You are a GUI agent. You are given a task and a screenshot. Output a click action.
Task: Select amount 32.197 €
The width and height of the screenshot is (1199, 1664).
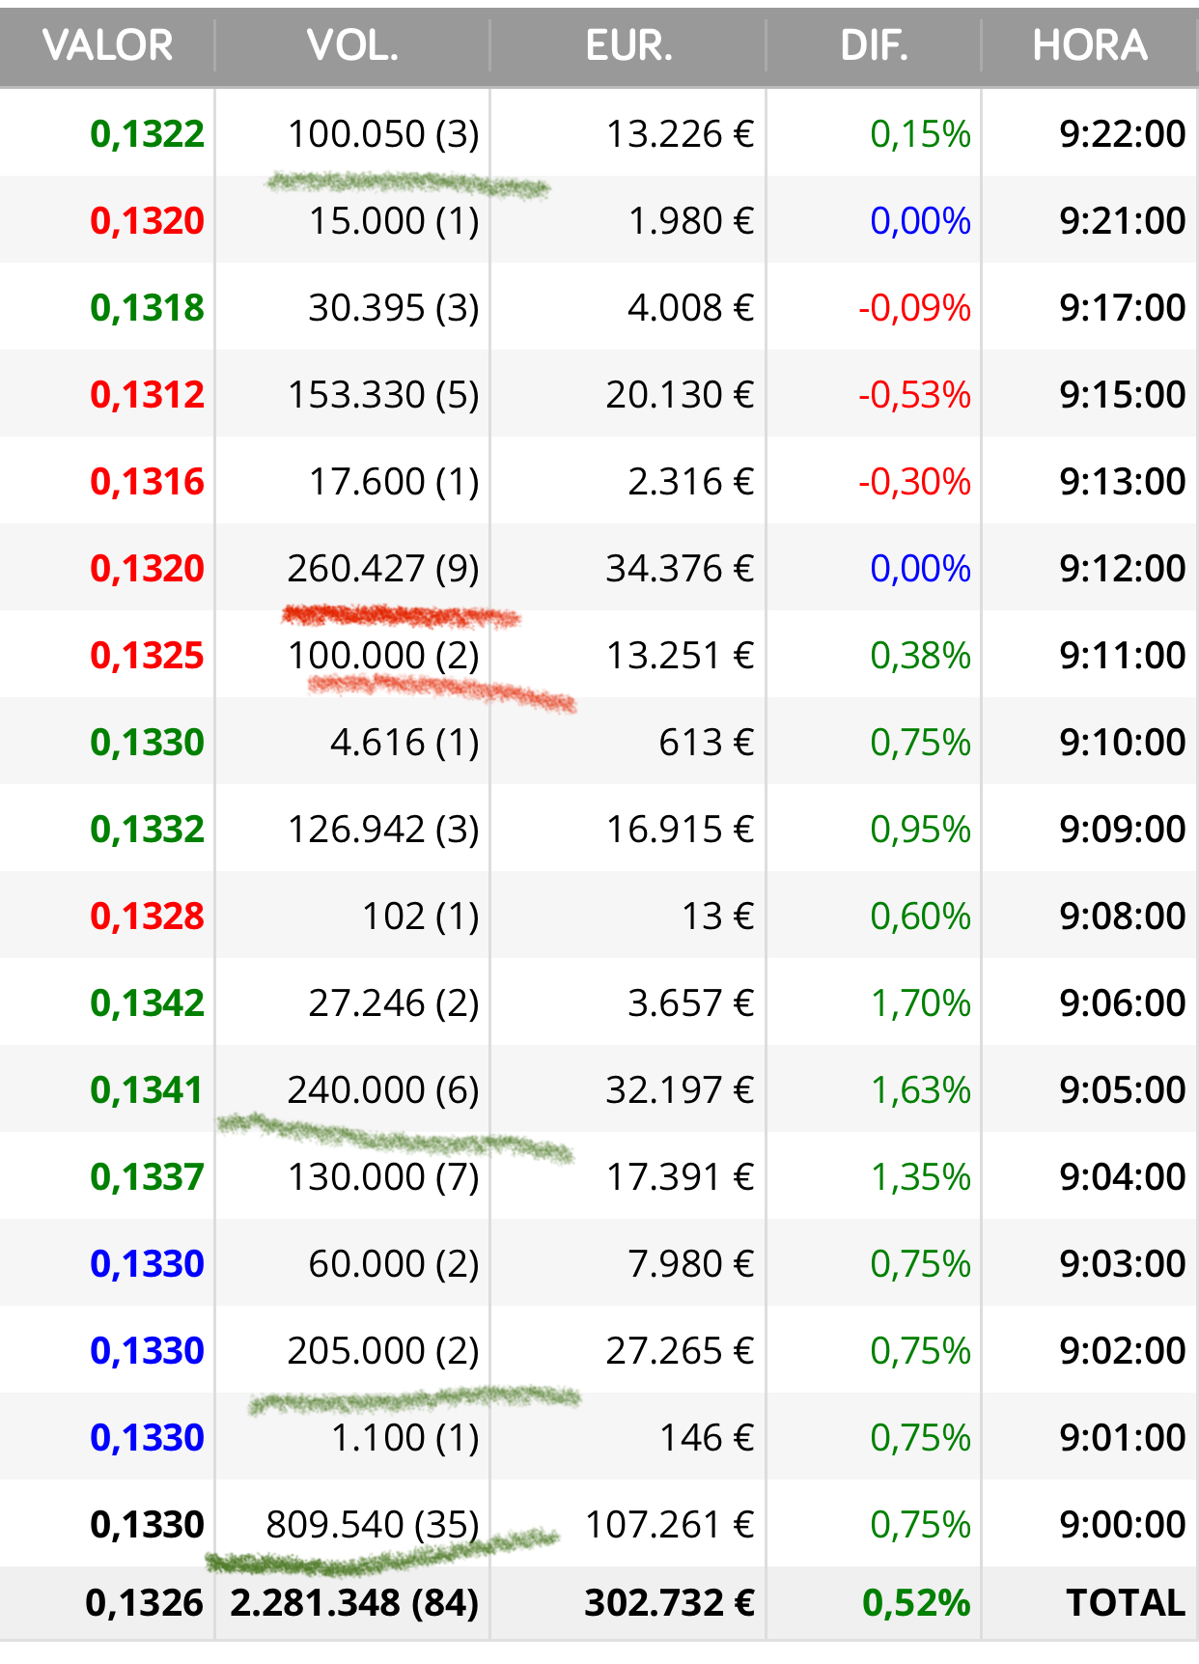[680, 1090]
